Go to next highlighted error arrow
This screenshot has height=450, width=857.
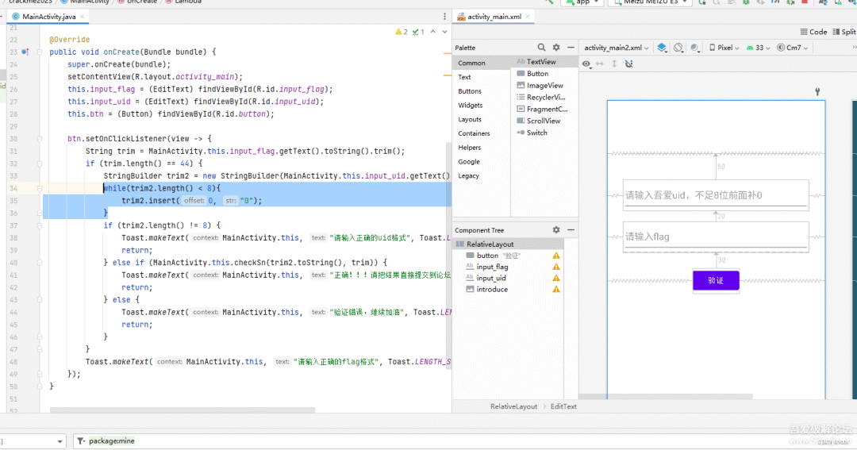444,32
